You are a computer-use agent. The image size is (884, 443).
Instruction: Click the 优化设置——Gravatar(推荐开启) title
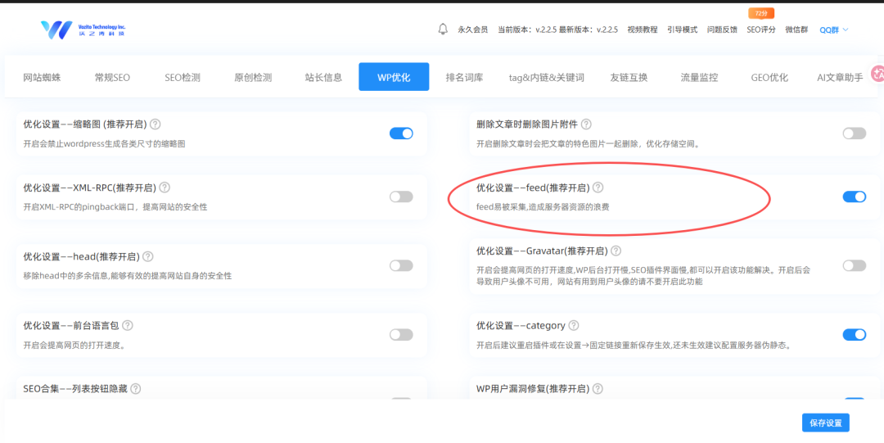(542, 251)
